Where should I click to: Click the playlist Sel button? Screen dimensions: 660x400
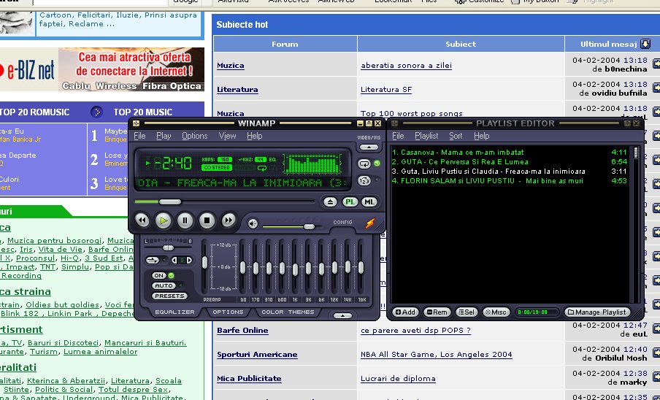pyautogui.click(x=467, y=312)
